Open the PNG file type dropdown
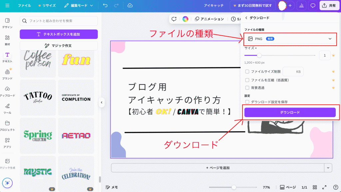 [x=290, y=39]
